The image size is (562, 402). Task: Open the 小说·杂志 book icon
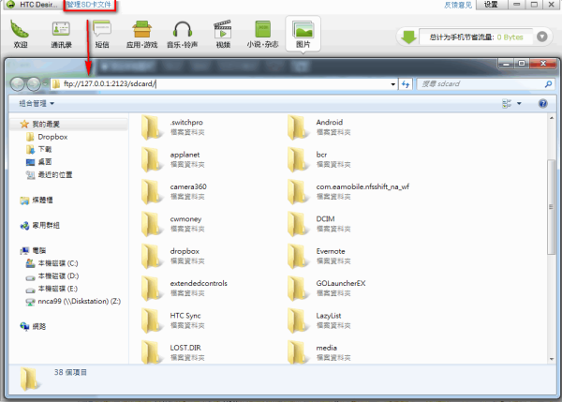pyautogui.click(x=262, y=29)
